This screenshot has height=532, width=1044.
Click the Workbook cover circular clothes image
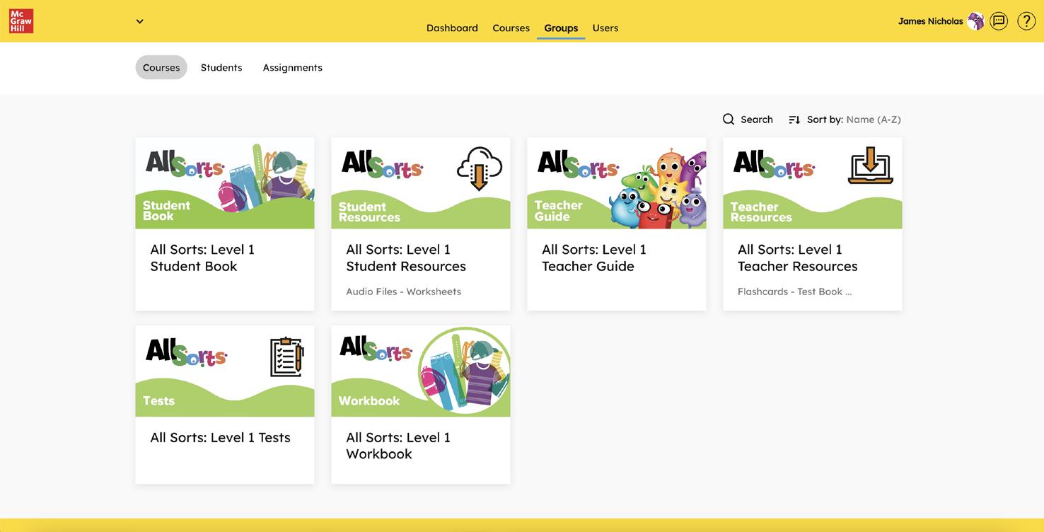pyautogui.click(x=465, y=371)
